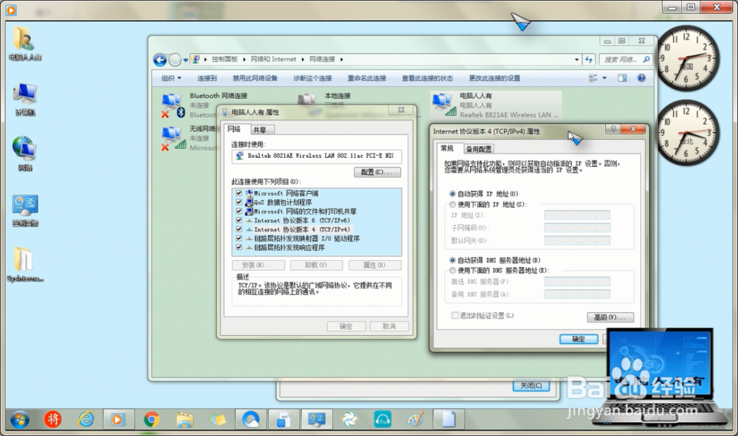This screenshot has height=436, width=738.
Task: Select 使用下面的 IP 地址 radio button
Action: [452, 204]
